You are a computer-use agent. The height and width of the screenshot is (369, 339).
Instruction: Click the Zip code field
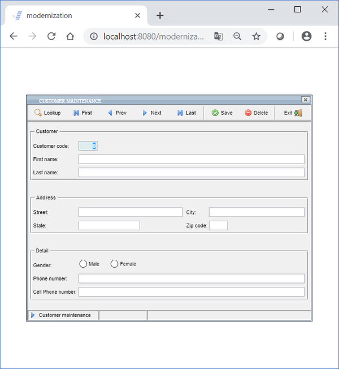[219, 225]
